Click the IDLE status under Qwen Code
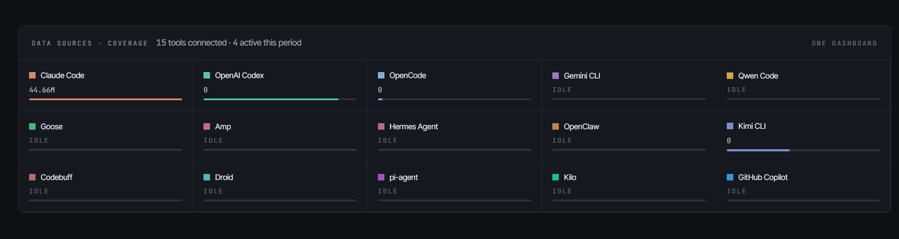 coord(736,90)
